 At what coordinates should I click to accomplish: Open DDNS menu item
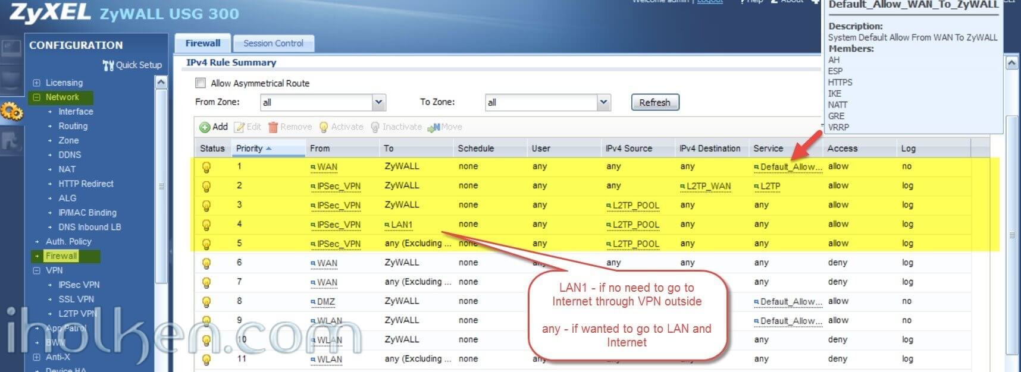pos(70,155)
